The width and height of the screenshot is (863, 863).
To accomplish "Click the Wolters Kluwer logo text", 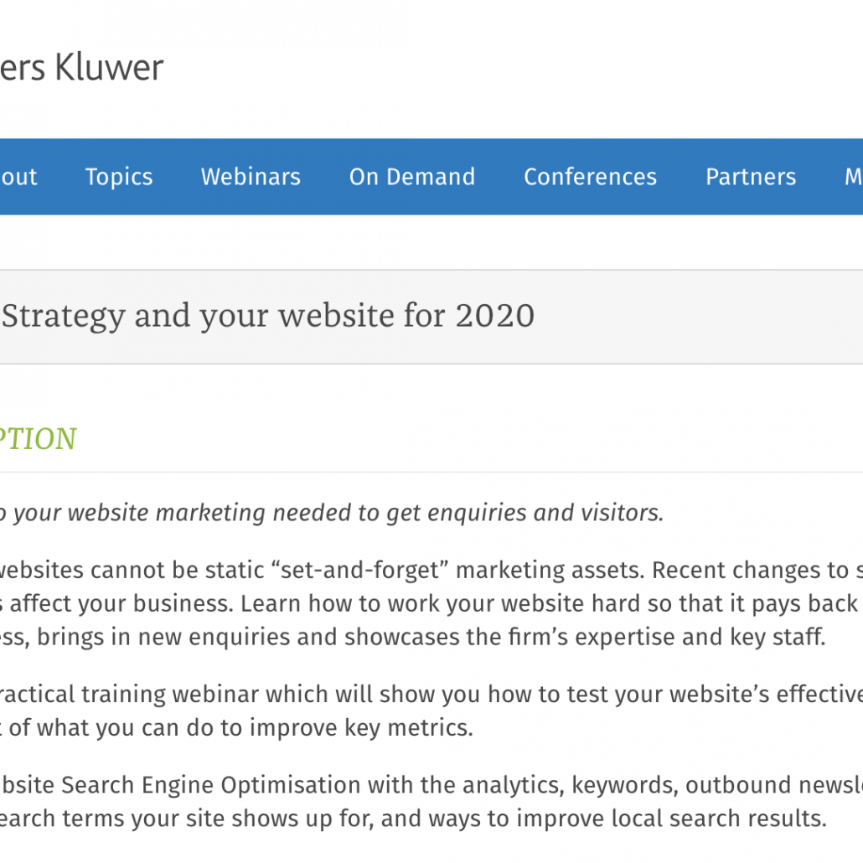I will coord(82,68).
